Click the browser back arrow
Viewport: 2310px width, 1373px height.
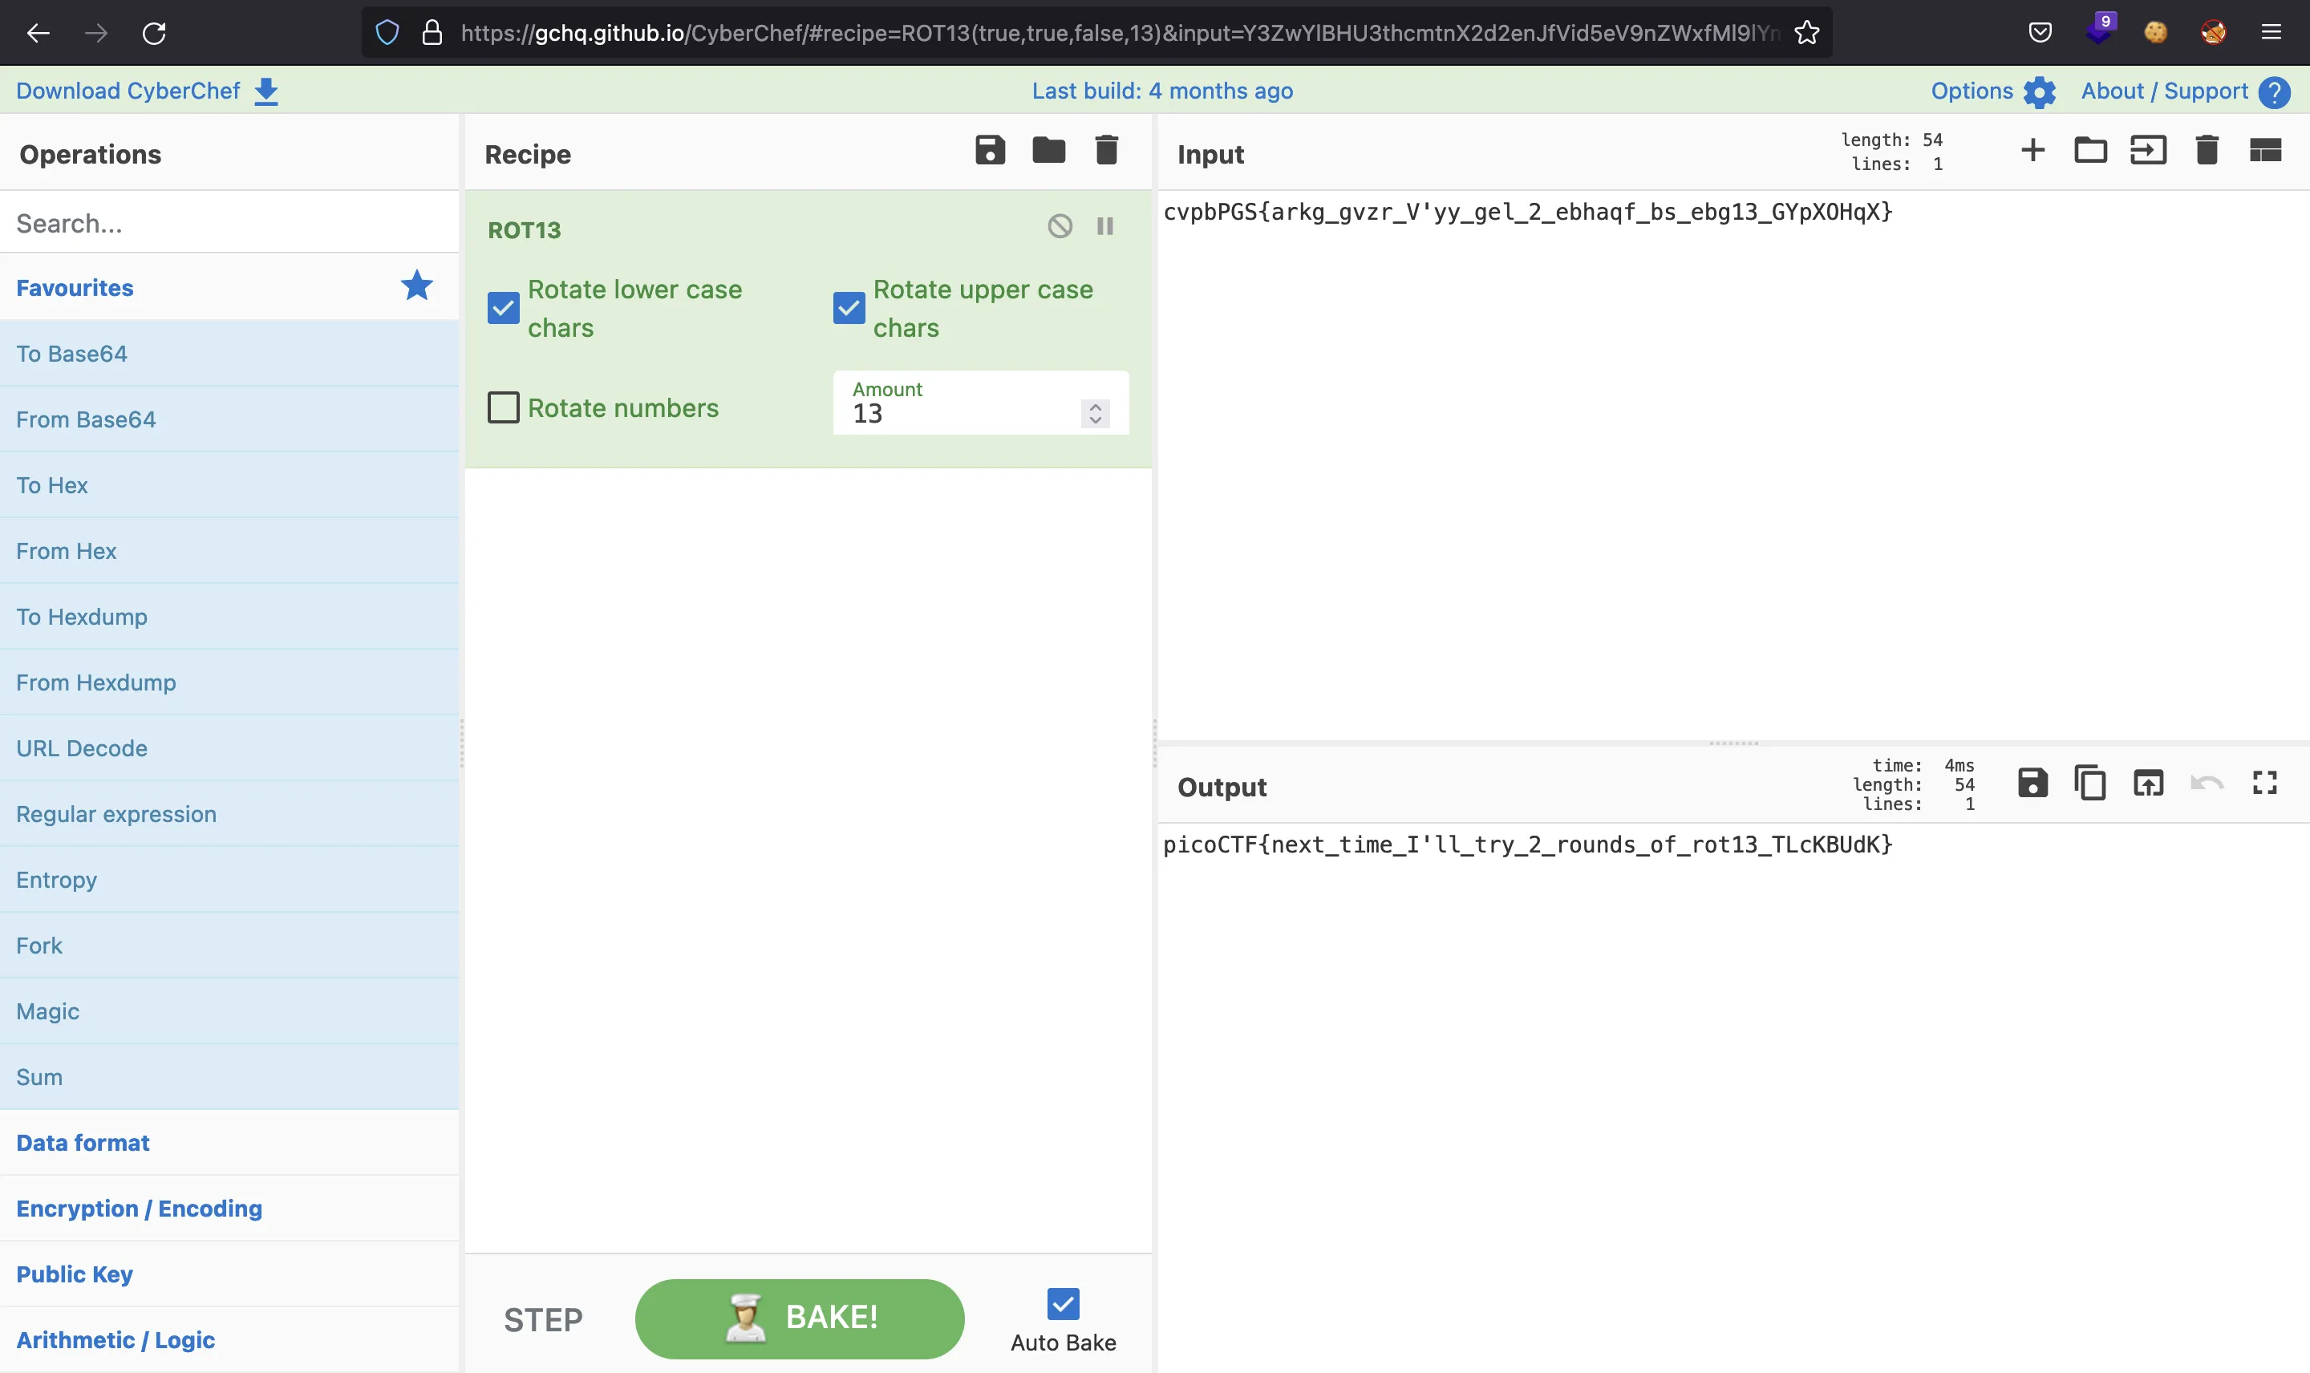point(38,34)
